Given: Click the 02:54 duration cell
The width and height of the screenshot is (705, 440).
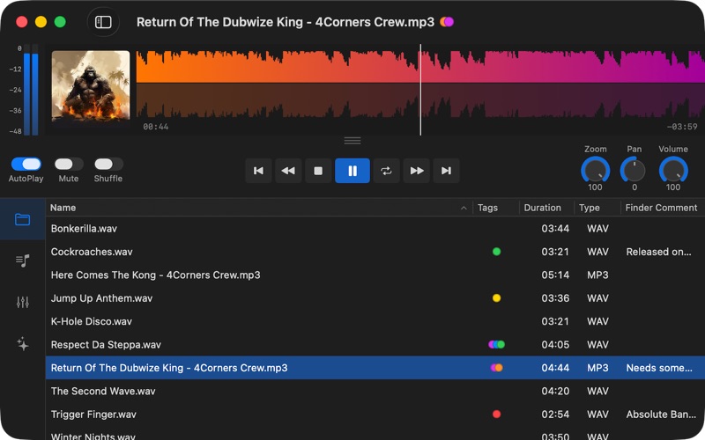Looking at the screenshot, I should pyautogui.click(x=555, y=414).
